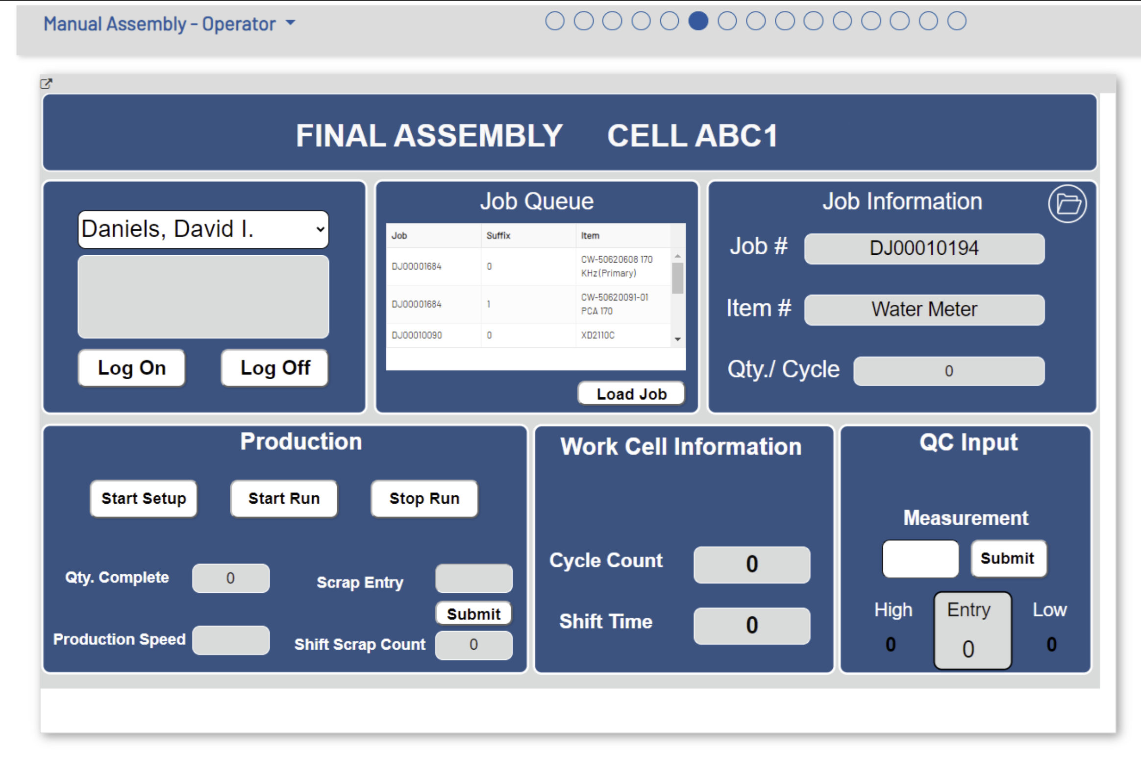
Task: Click Start Setup in Production
Action: (144, 498)
